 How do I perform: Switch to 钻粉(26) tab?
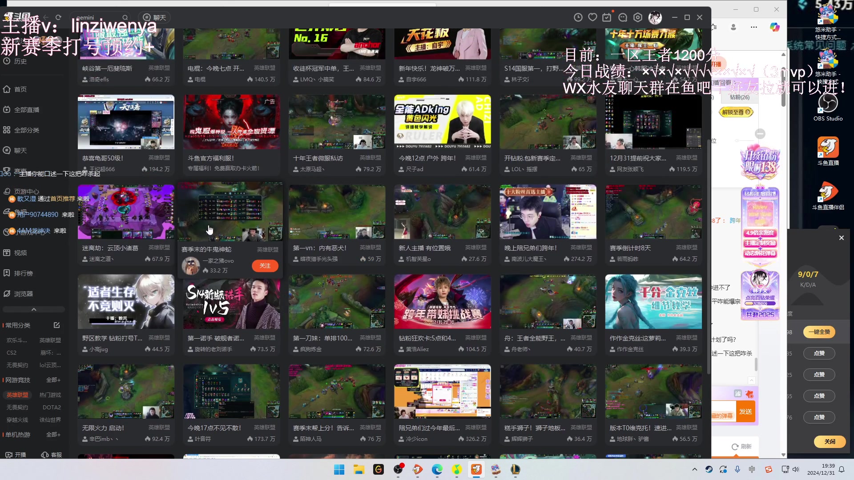[x=740, y=97]
